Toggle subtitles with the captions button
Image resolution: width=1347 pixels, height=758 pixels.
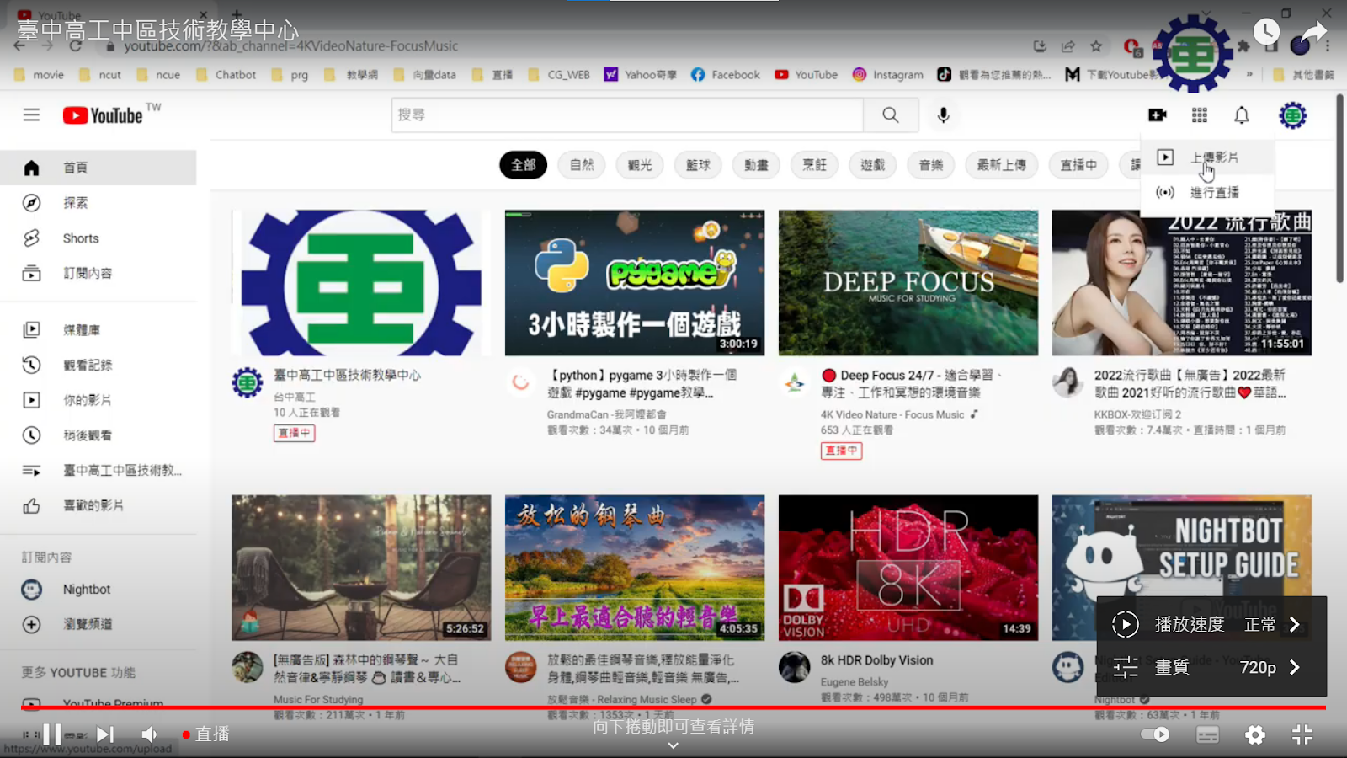coord(1207,735)
